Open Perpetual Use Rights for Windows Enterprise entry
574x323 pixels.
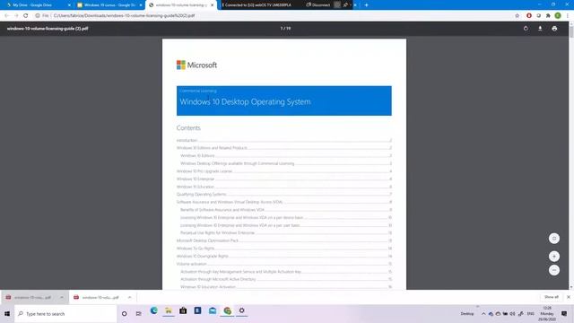pyautogui.click(x=286, y=233)
